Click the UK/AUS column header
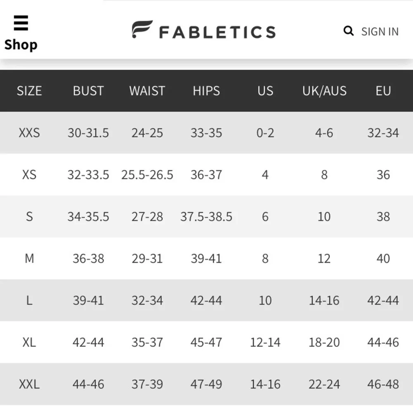The width and height of the screenshot is (413, 413). [x=324, y=91]
